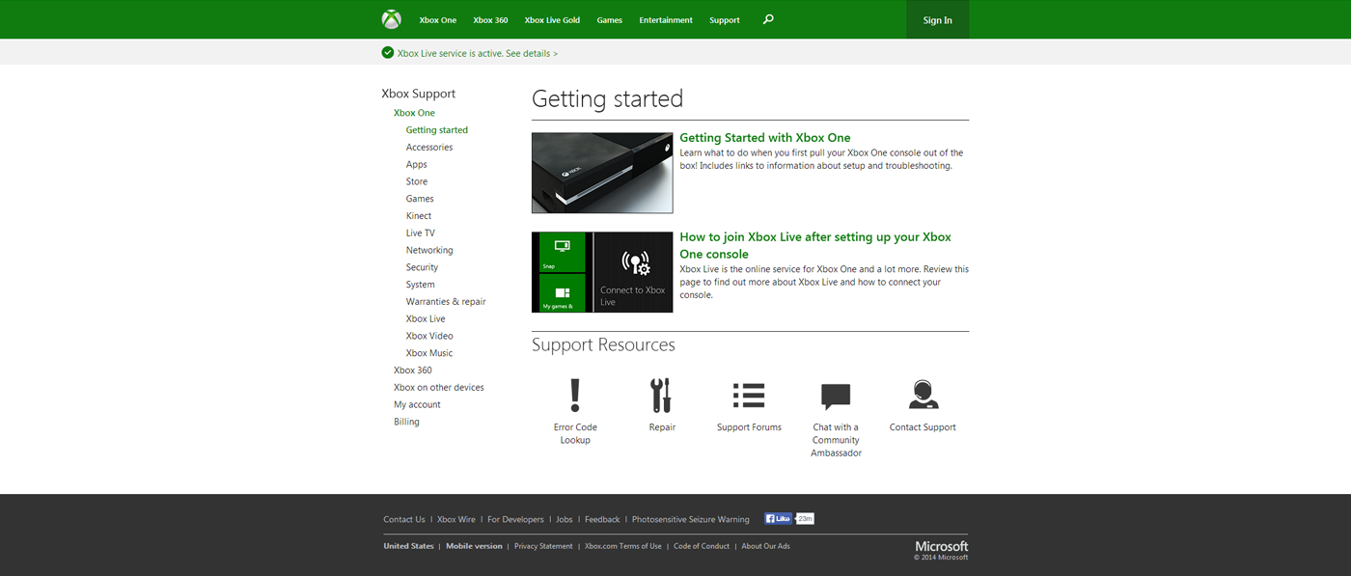Click the Contact Support label
The width and height of the screenshot is (1351, 576).
[x=923, y=427]
